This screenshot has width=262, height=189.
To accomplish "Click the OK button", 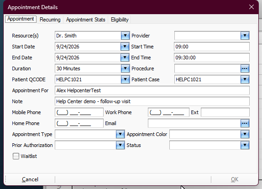I will pos(235,179).
